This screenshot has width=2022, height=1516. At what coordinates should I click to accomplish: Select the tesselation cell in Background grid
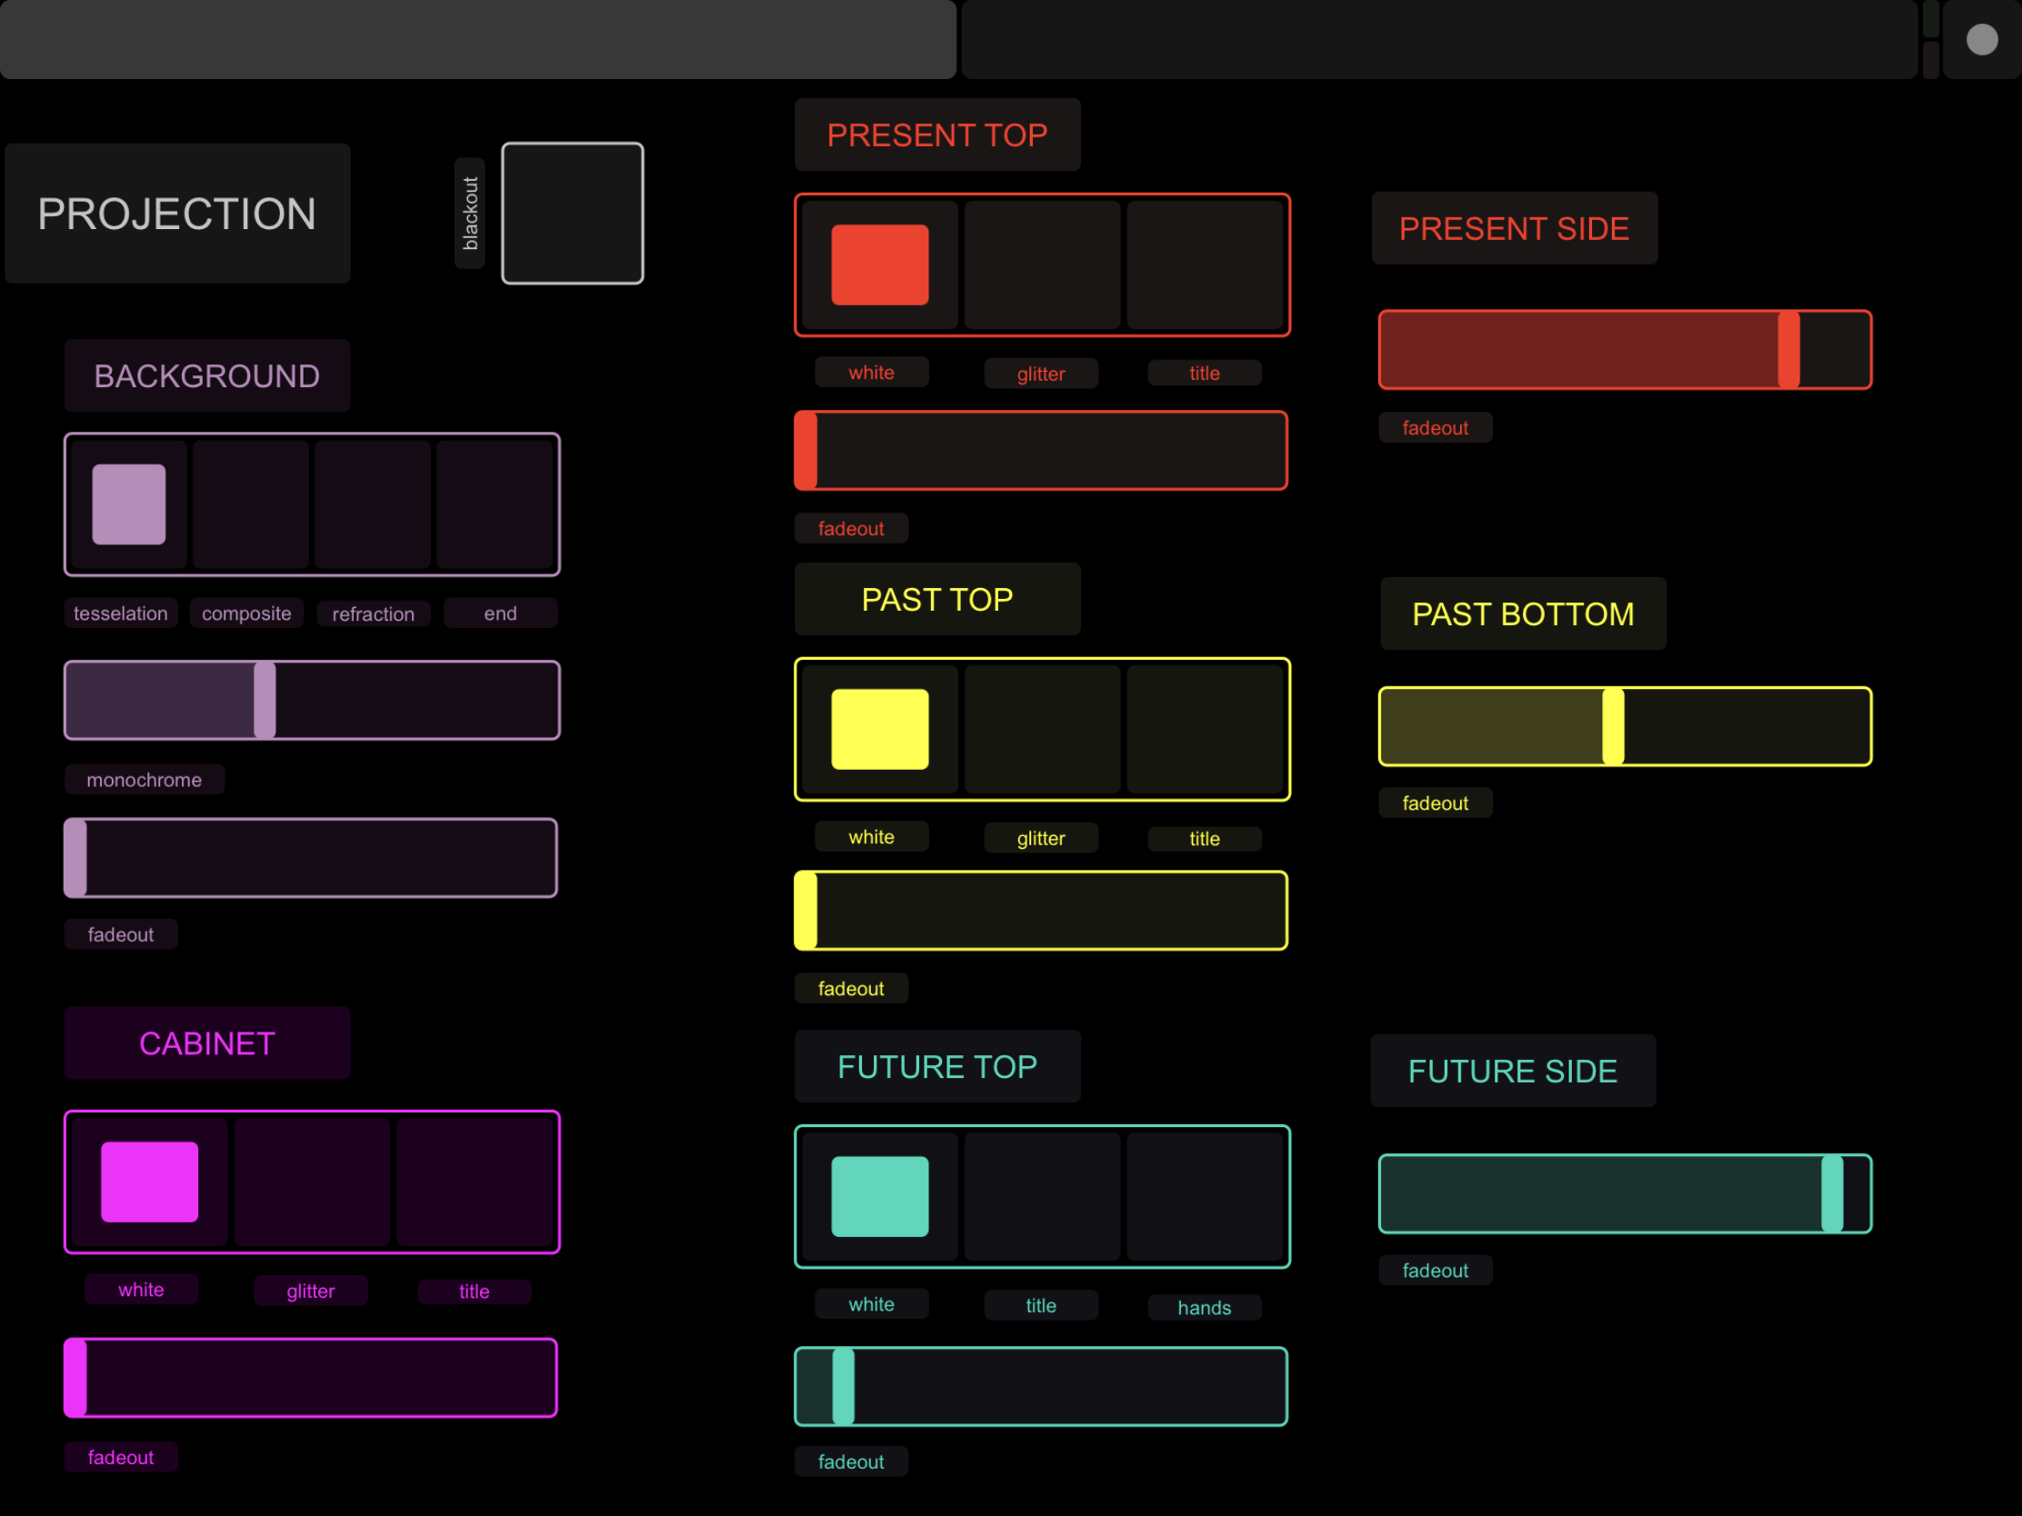tap(129, 504)
